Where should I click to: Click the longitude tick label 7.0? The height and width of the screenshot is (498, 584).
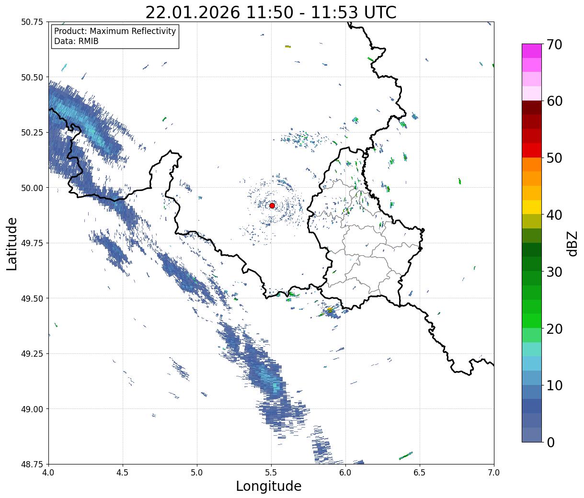[494, 473]
